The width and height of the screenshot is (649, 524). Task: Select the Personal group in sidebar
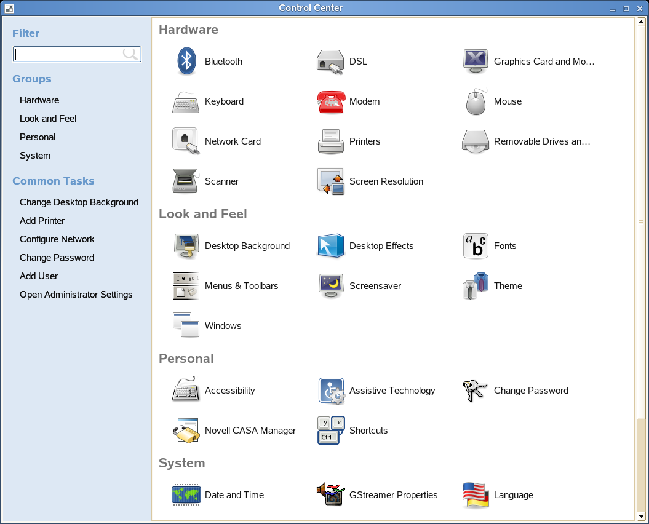point(38,137)
